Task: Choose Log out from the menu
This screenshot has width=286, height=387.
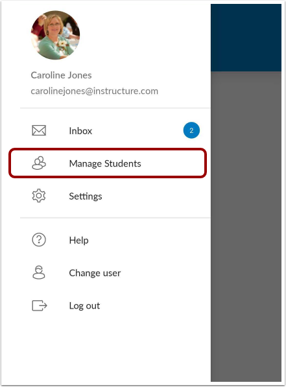Action: point(115,306)
